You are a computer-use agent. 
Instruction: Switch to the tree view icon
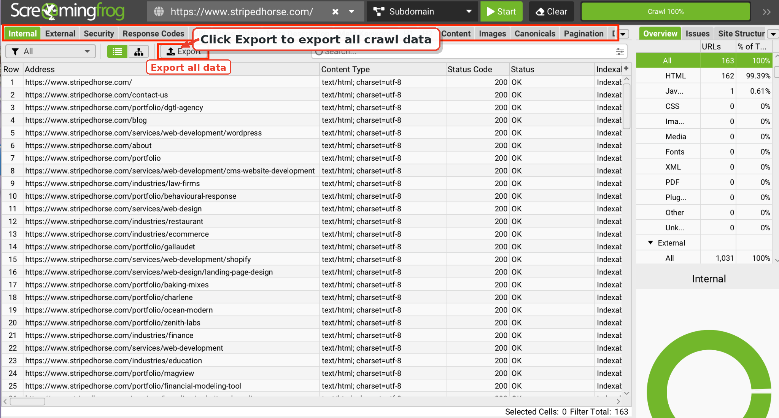click(138, 51)
